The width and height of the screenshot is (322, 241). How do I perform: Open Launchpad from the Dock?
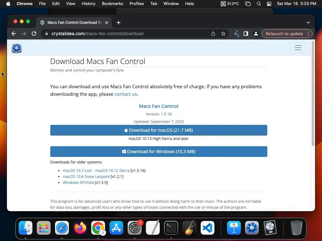(43, 228)
